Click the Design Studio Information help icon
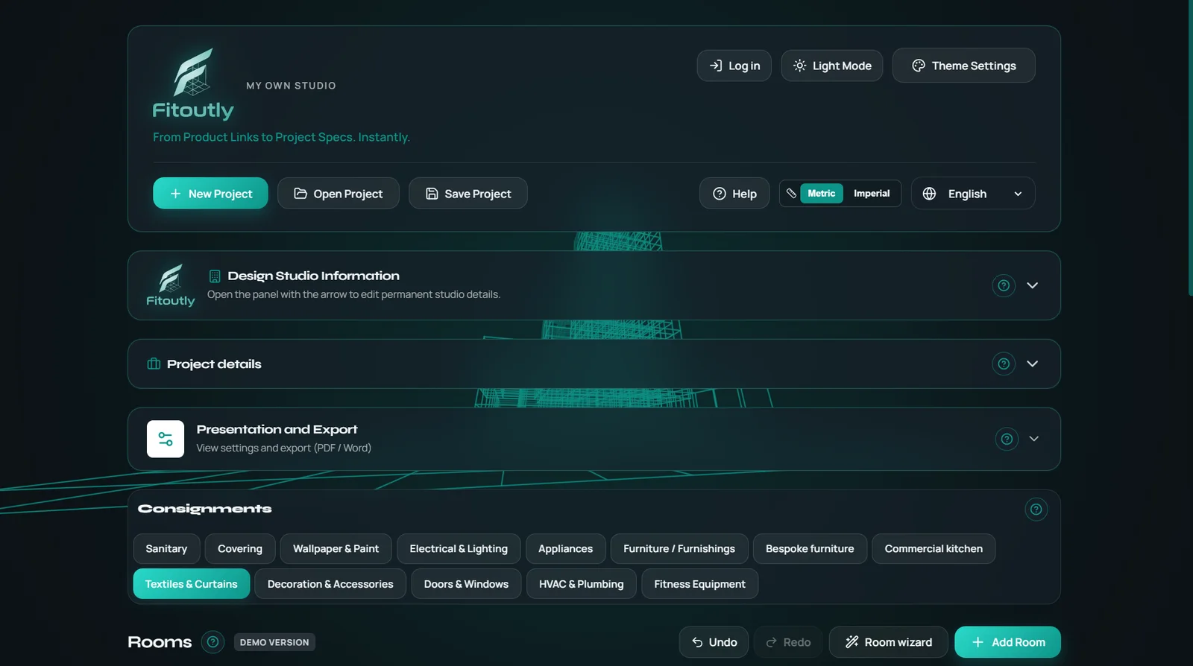Image resolution: width=1193 pixels, height=666 pixels. pos(1004,285)
